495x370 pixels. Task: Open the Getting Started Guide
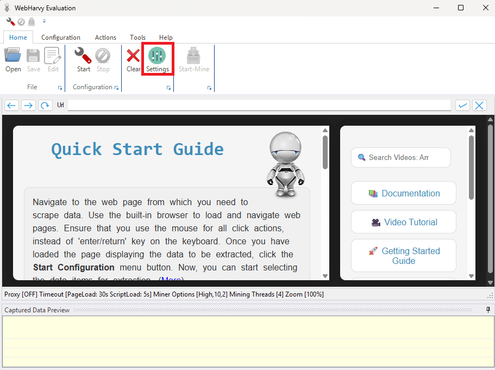(403, 256)
